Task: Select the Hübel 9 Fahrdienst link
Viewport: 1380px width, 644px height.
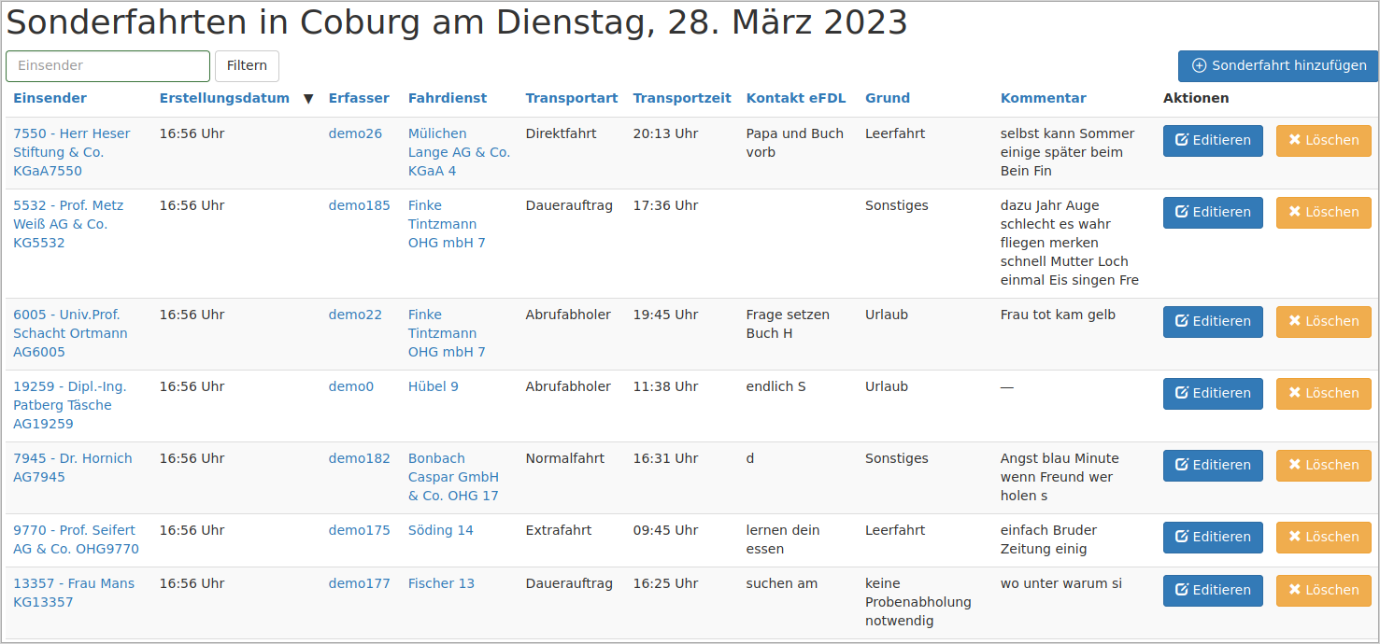Action: point(433,385)
